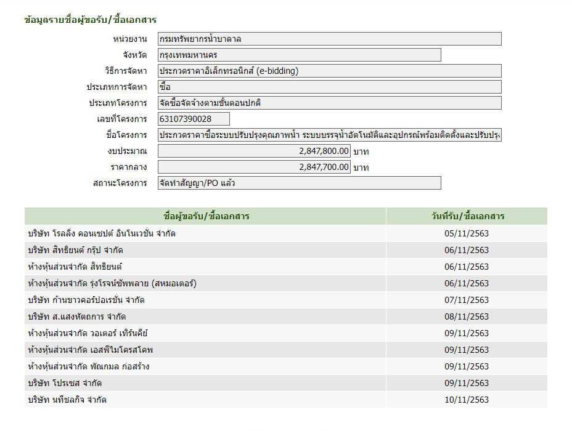Click the งบประมาณ field showing 2,847,800.00
Screen dimensions: 572x431
tap(254, 151)
